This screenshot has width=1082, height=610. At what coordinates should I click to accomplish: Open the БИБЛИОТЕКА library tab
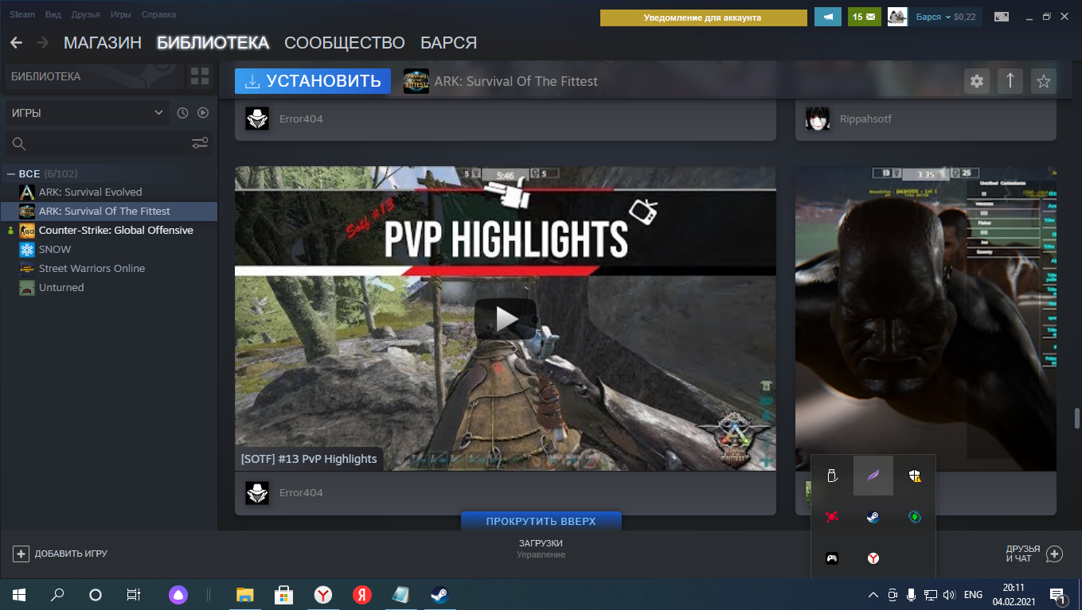point(213,43)
